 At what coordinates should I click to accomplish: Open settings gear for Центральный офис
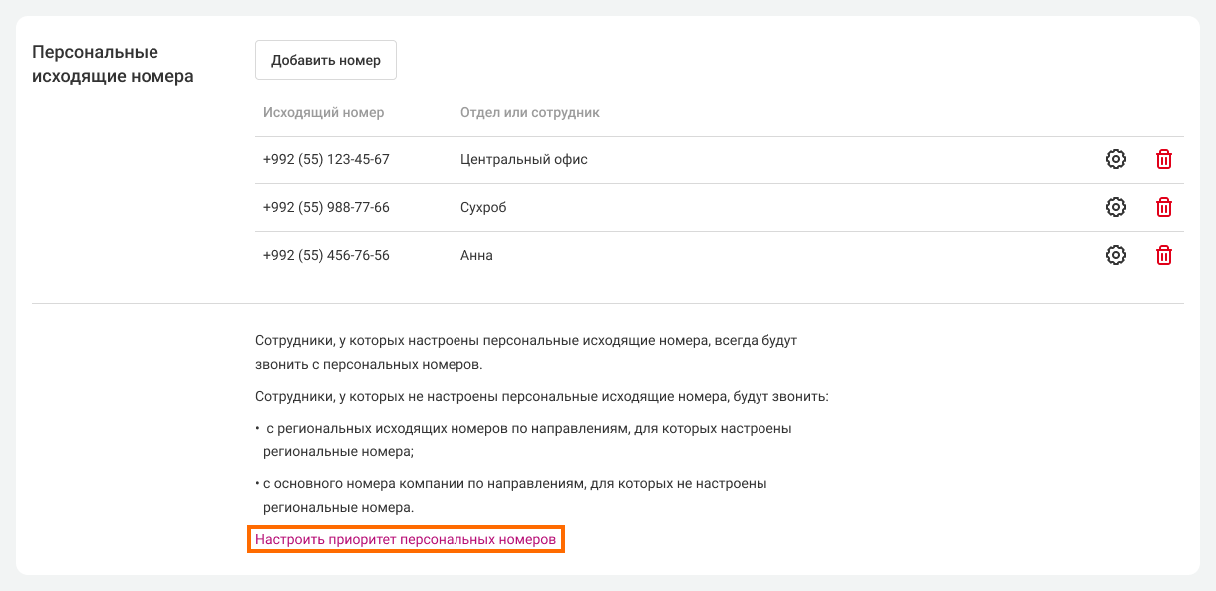(1116, 159)
